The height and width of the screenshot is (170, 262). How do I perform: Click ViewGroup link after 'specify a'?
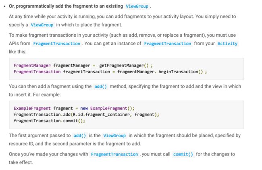42,25
